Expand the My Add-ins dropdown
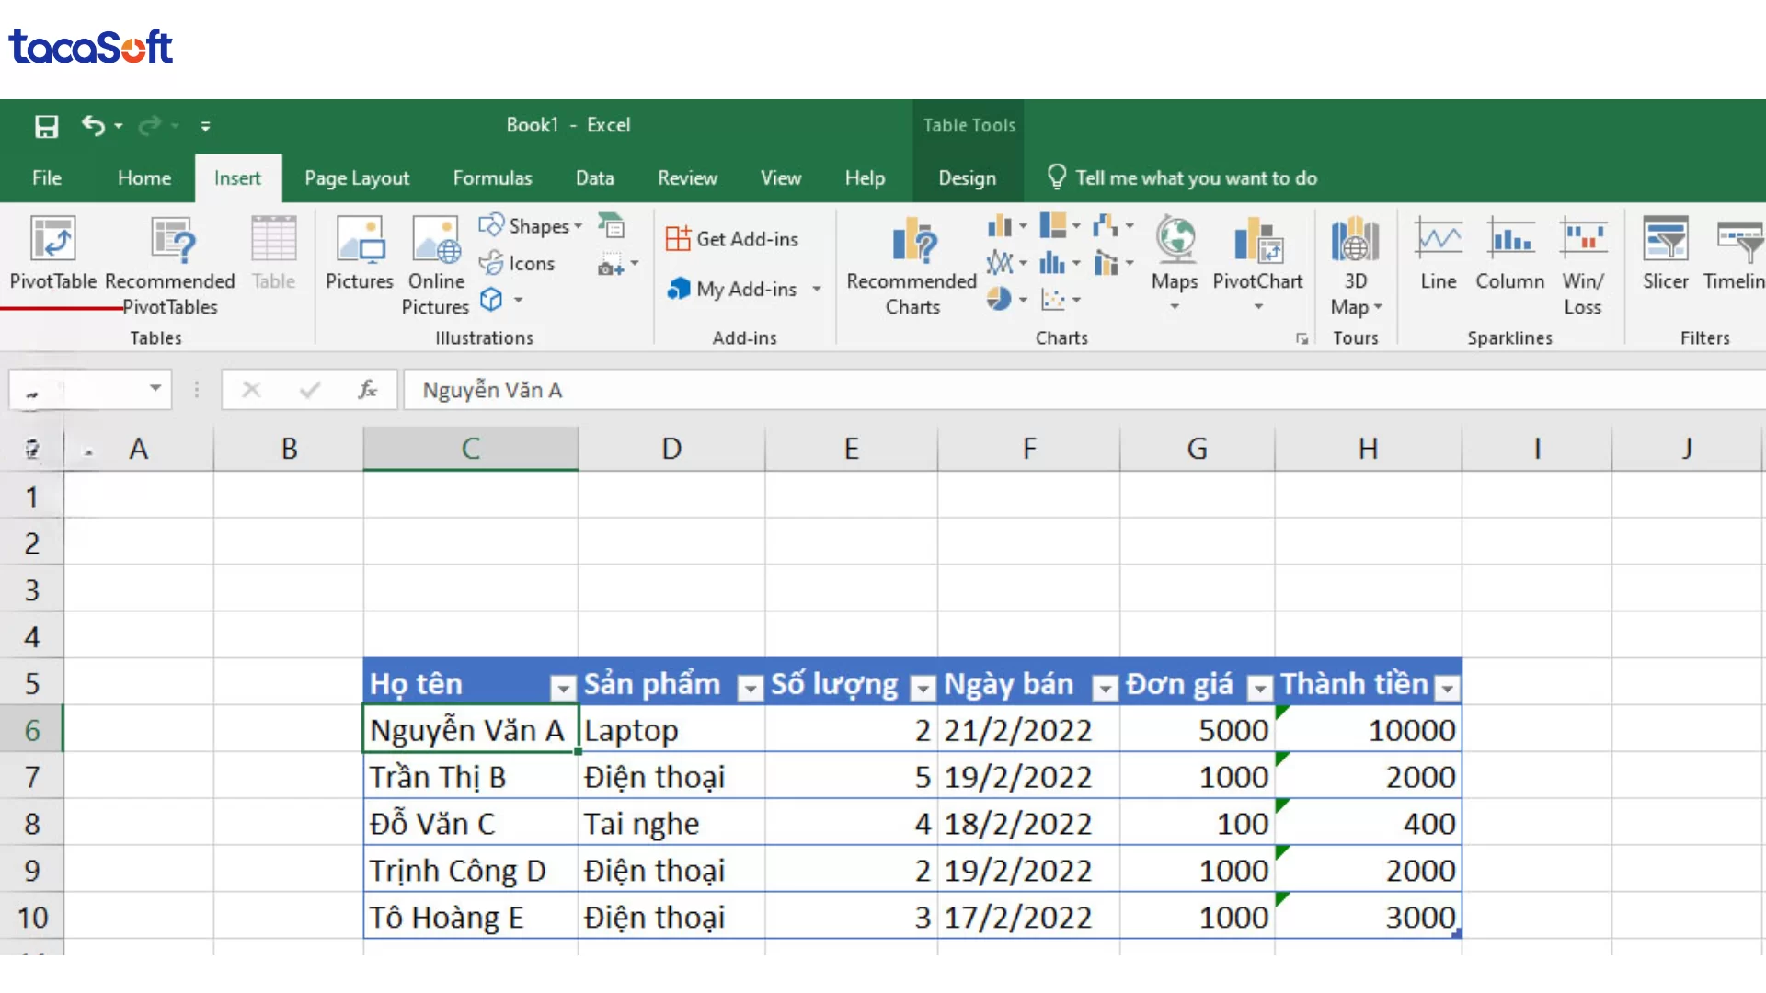 (817, 289)
